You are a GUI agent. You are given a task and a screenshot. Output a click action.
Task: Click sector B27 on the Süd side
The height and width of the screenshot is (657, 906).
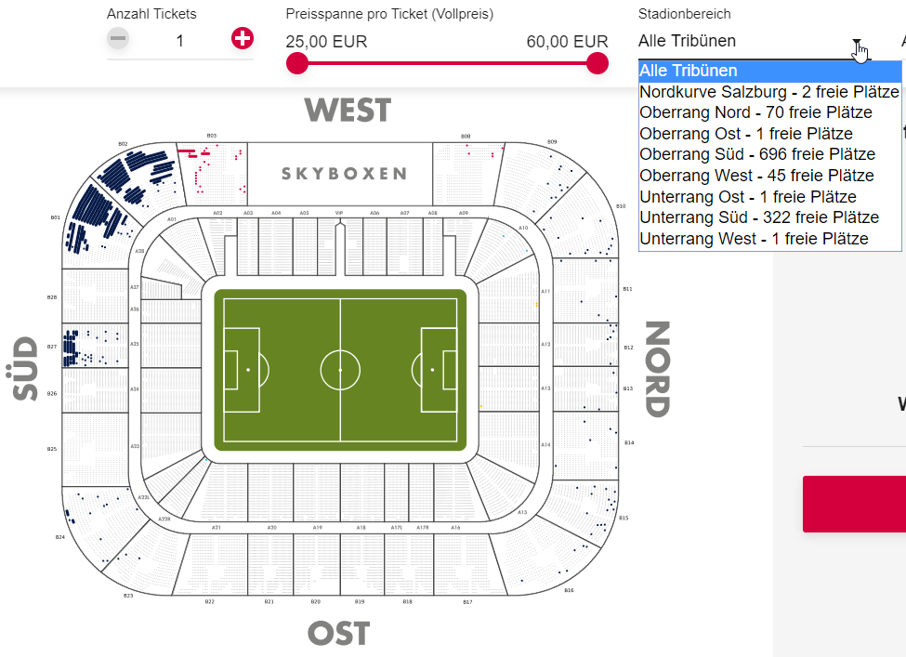click(x=94, y=347)
